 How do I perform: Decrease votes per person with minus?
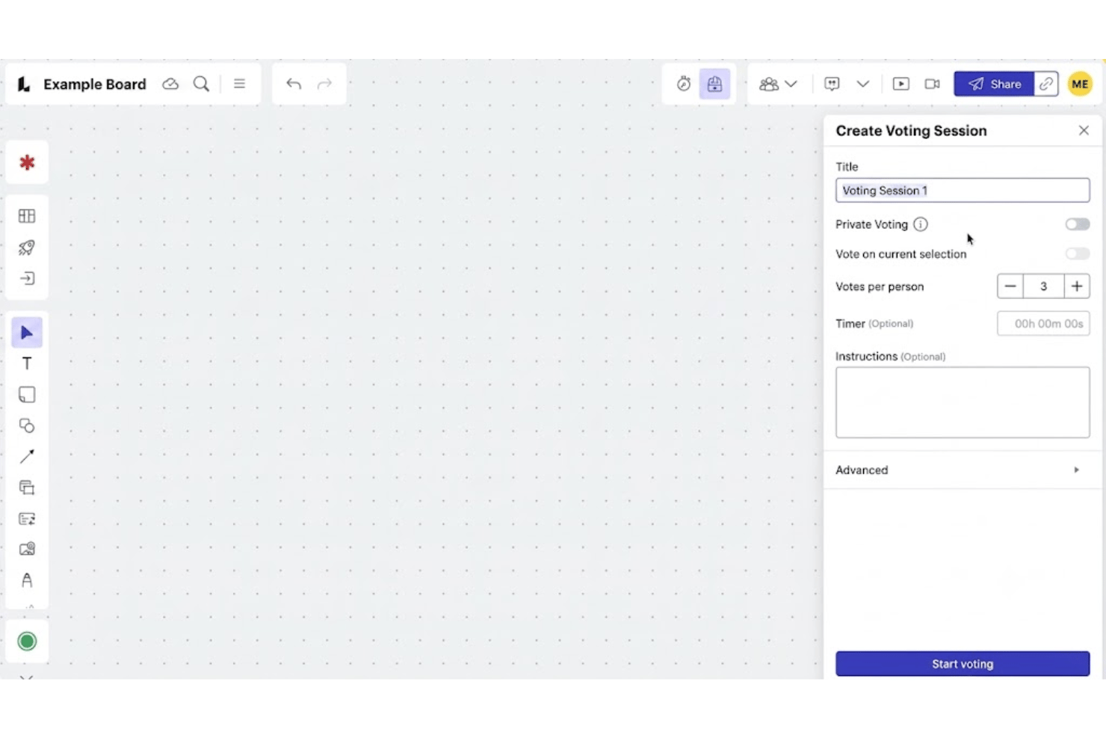[1010, 286]
